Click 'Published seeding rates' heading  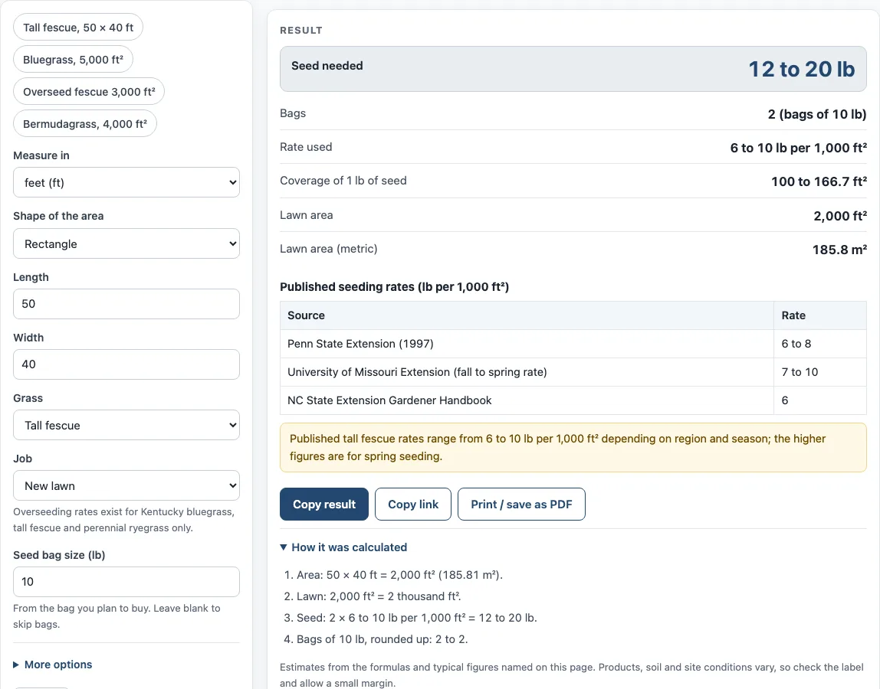(x=394, y=287)
